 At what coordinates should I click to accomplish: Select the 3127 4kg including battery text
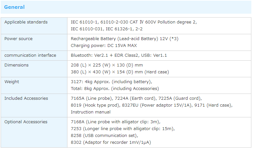111,82
